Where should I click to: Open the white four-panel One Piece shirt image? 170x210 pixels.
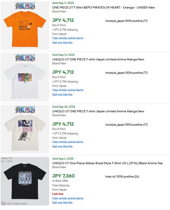coord(25,77)
